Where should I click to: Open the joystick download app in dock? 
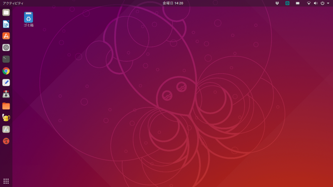6,94
